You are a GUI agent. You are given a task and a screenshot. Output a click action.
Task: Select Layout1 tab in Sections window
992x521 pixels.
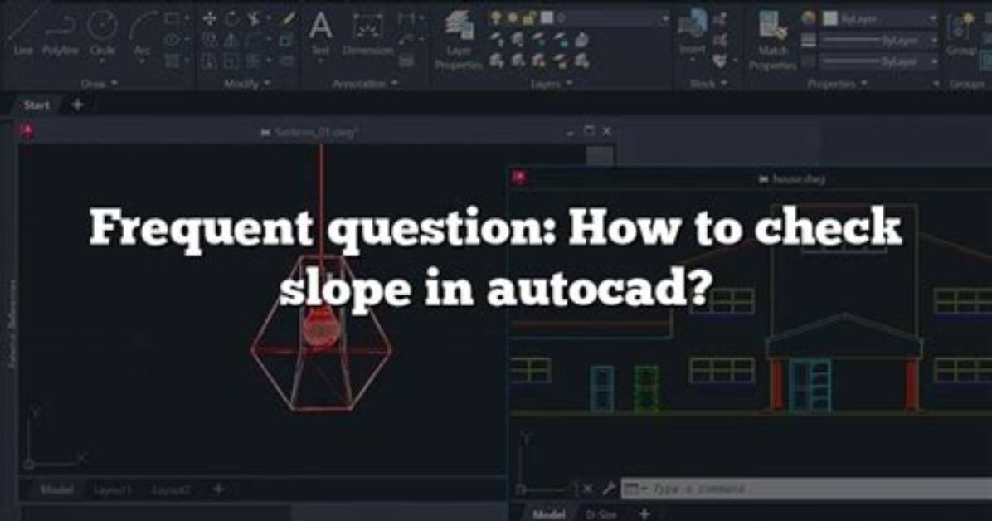[113, 489]
